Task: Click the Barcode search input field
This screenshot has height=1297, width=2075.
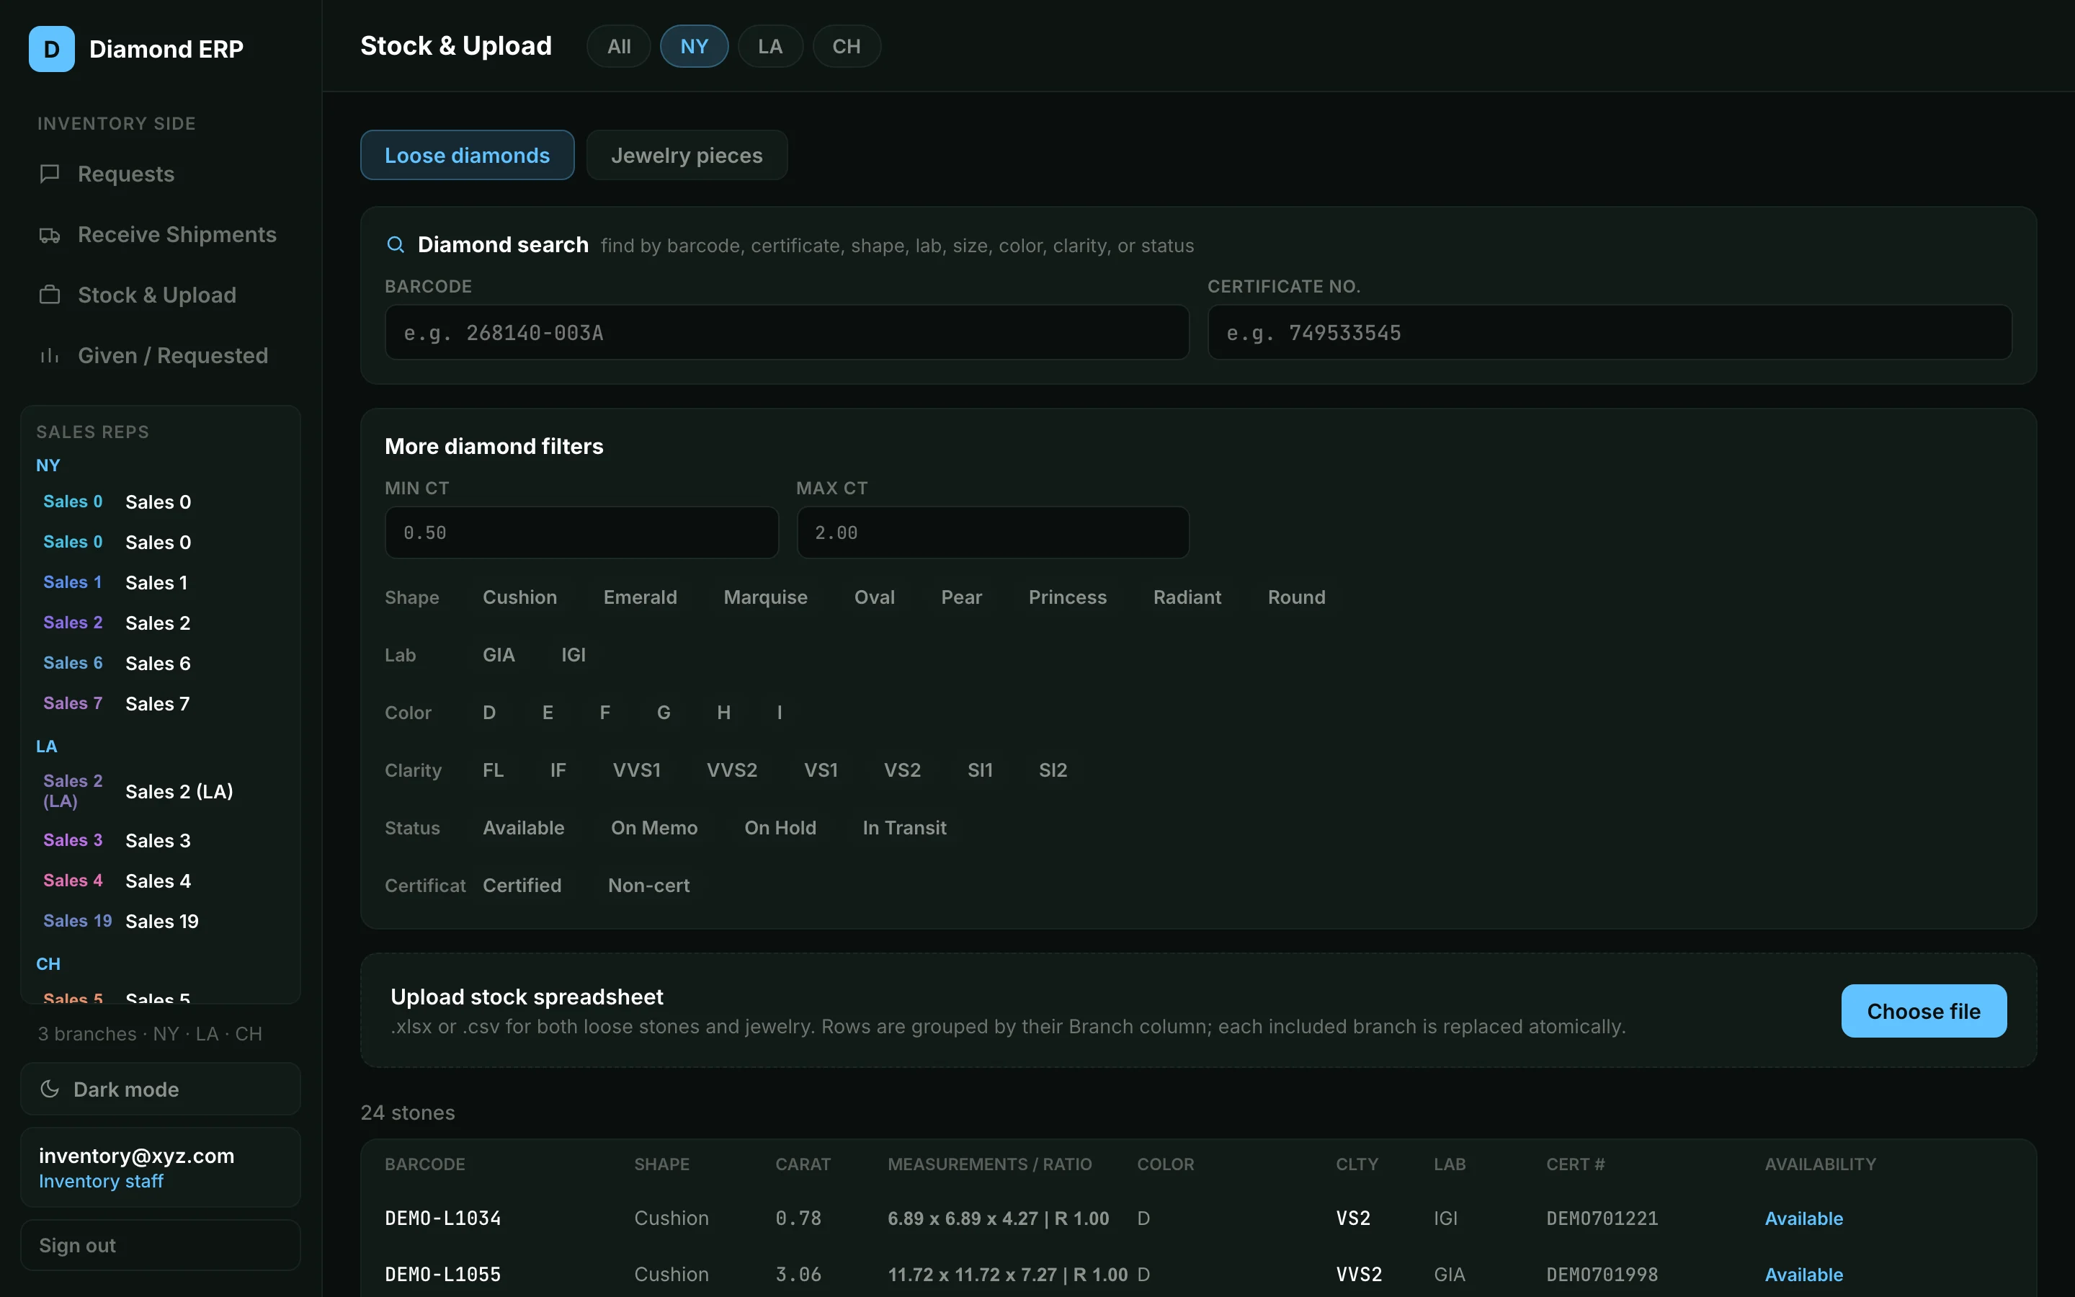Action: (786, 333)
